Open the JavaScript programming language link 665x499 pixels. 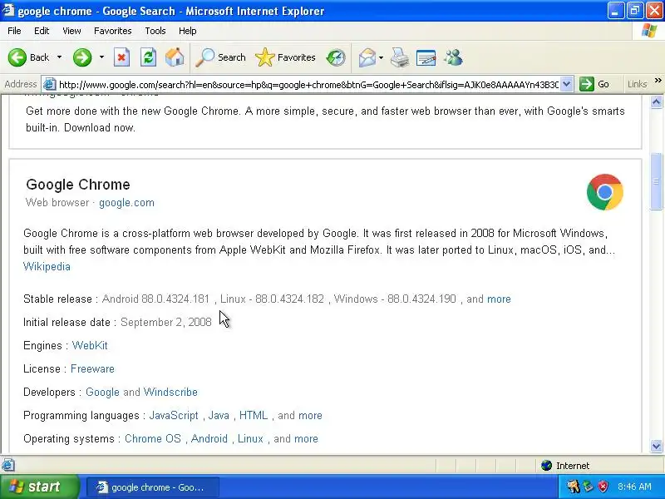tap(174, 415)
